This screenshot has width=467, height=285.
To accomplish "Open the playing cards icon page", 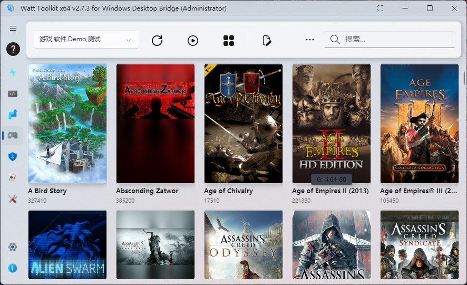I will click(x=13, y=178).
